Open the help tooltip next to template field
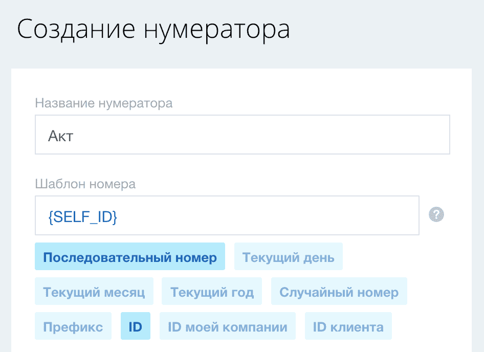 [x=436, y=215]
